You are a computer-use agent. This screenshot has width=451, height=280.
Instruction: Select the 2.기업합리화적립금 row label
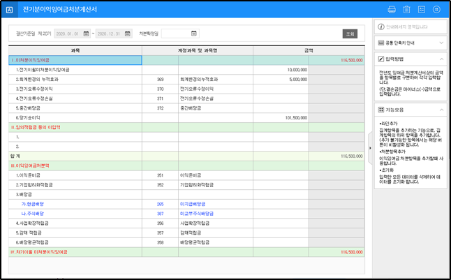point(34,185)
